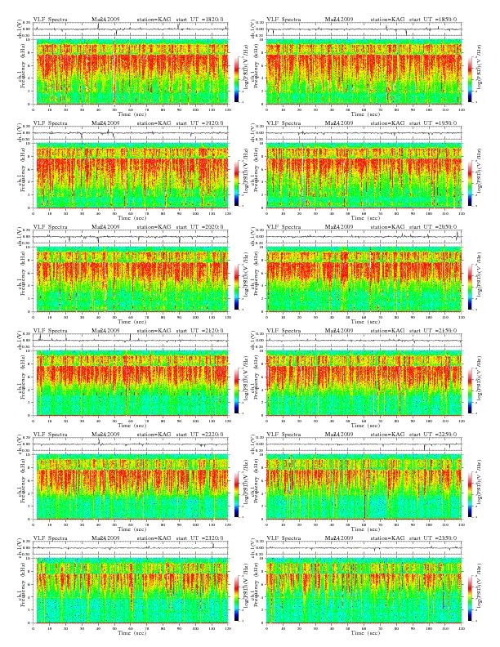Click the title text 'start UT =2120:0'

point(199,331)
